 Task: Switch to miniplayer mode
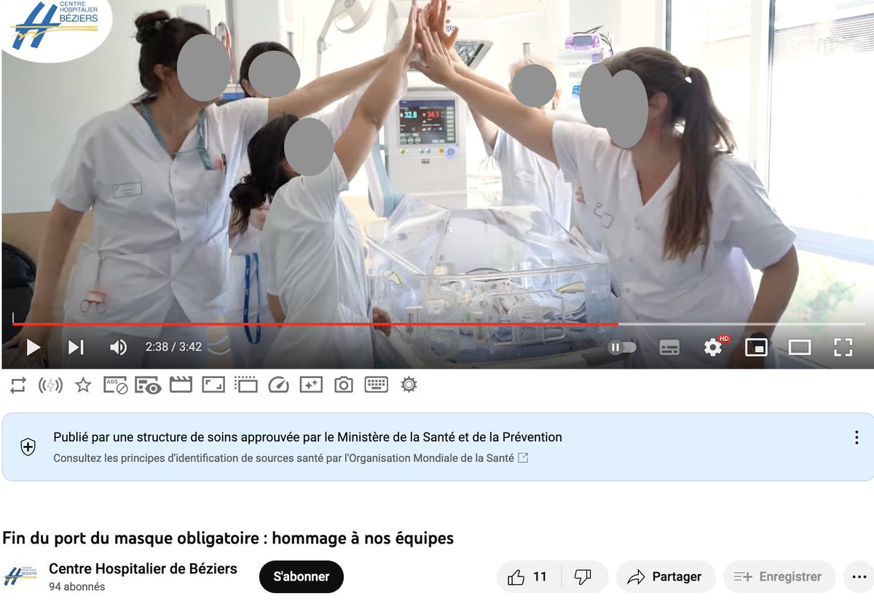coord(756,348)
